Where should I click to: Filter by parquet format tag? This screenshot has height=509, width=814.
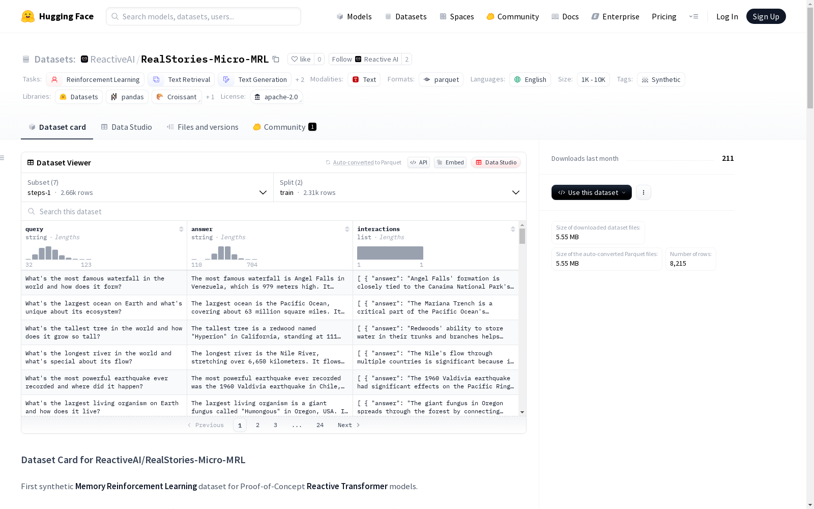coord(441,79)
